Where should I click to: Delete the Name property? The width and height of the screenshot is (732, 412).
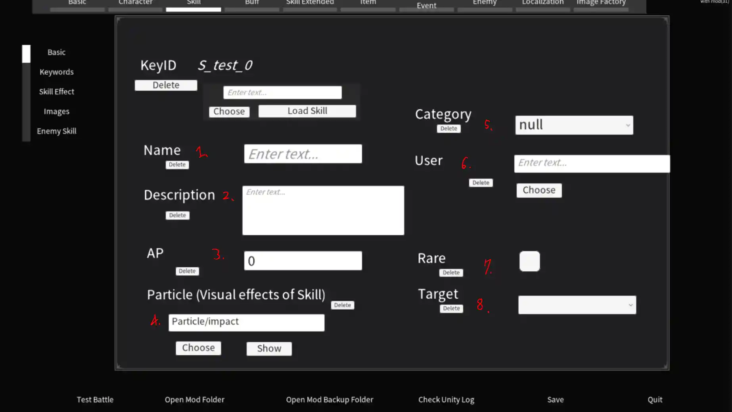(x=177, y=165)
